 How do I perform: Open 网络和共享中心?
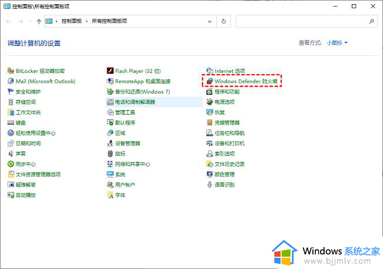(x=133, y=164)
